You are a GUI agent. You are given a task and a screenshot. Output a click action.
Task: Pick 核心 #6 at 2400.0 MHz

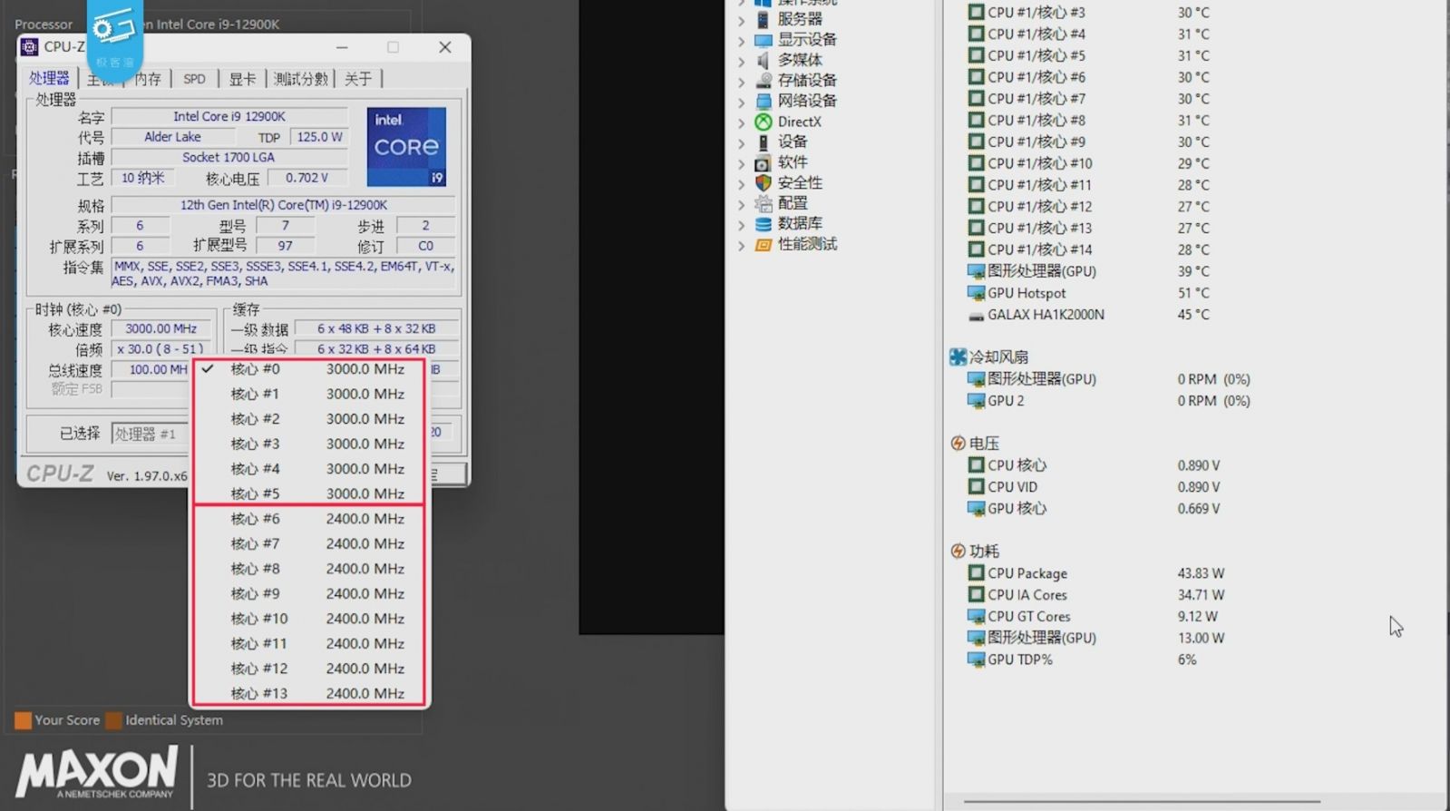pos(308,519)
